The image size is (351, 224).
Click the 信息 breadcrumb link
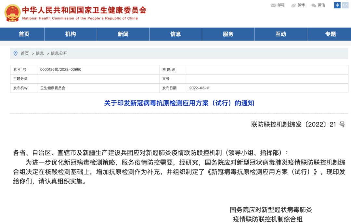click(40, 53)
